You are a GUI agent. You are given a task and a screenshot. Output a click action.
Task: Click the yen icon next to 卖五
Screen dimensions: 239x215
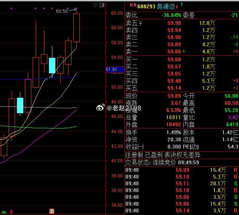(140, 23)
